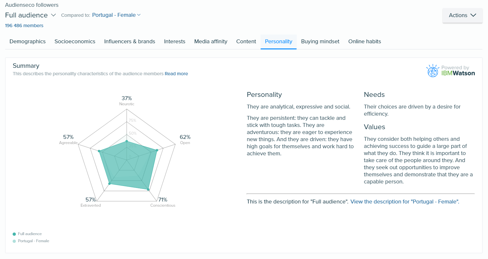
Task: Expand the Full audience dropdown
Action: point(30,15)
